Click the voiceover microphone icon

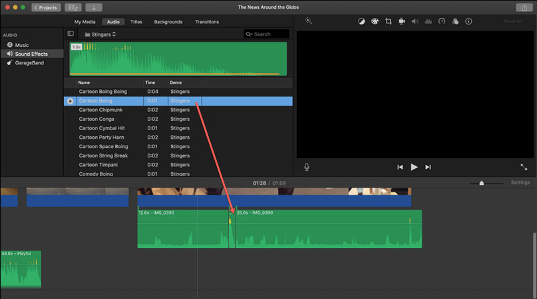tap(307, 167)
